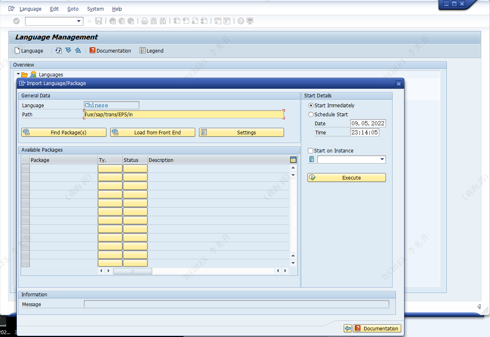Click the Exit icon in standard toolbar

[122, 21]
